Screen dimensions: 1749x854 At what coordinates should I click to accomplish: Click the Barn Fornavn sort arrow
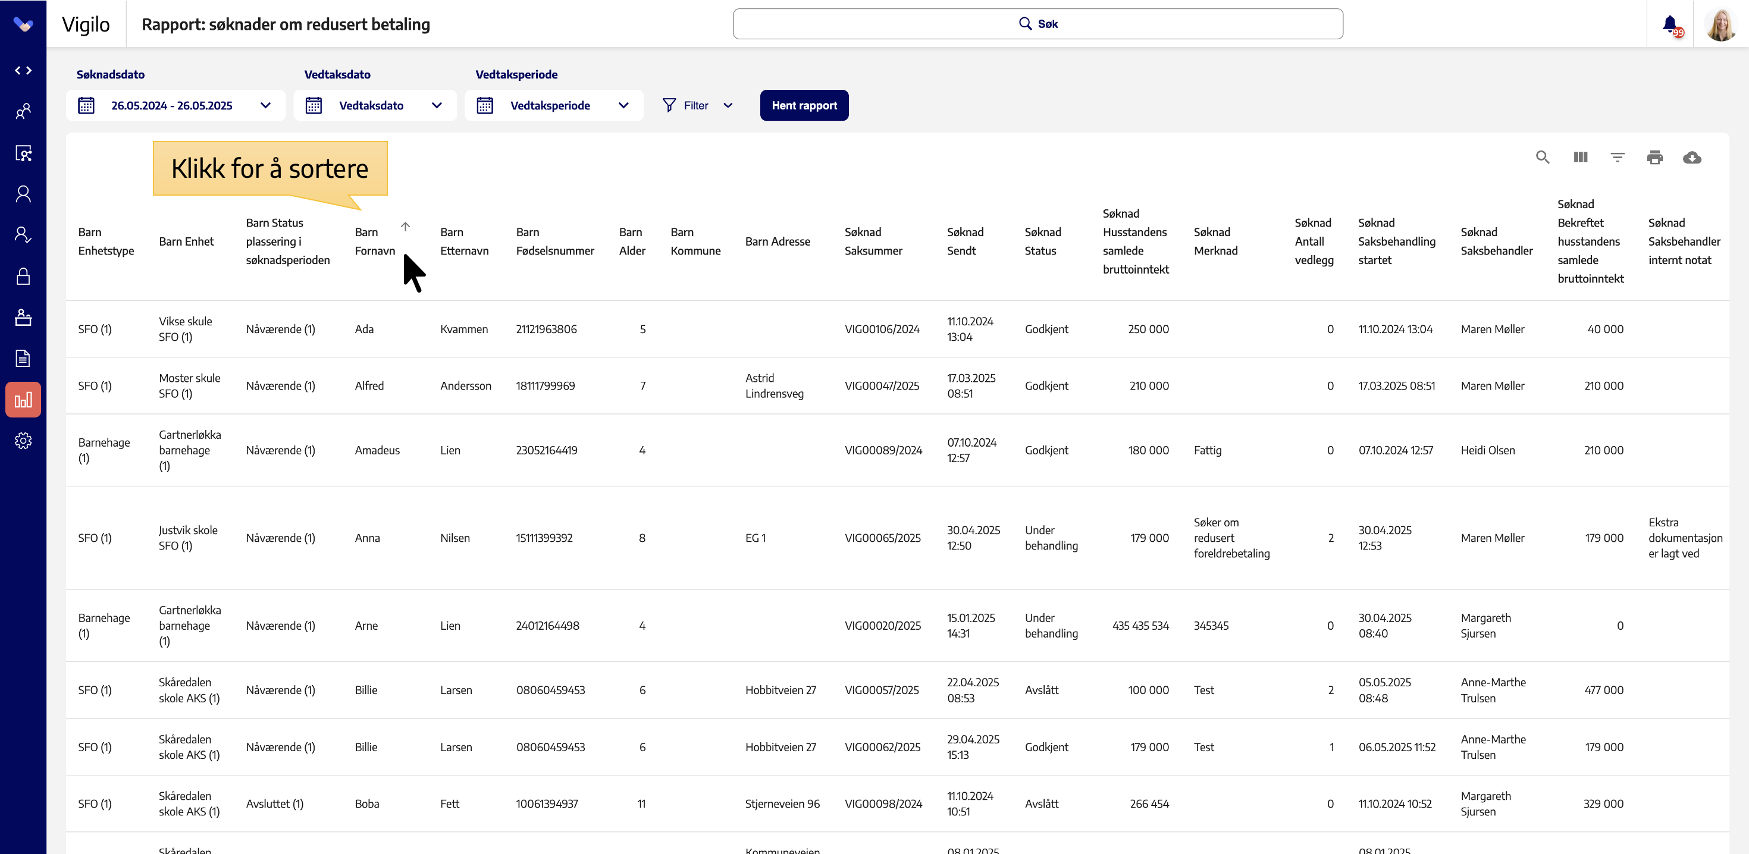tap(405, 227)
